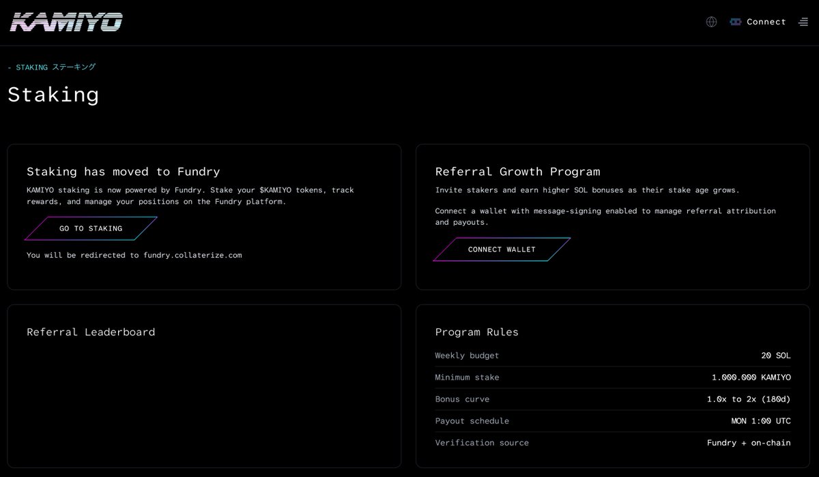This screenshot has width=819, height=477.
Task: Click the 1.0x to 2x (180d) value
Action: 749,399
